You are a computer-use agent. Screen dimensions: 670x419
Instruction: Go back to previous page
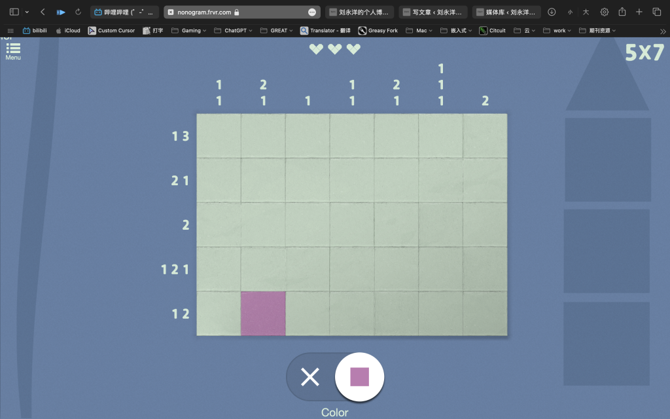click(43, 12)
